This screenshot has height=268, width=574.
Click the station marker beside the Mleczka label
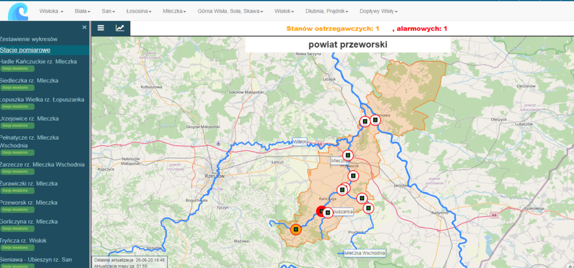[348, 155]
